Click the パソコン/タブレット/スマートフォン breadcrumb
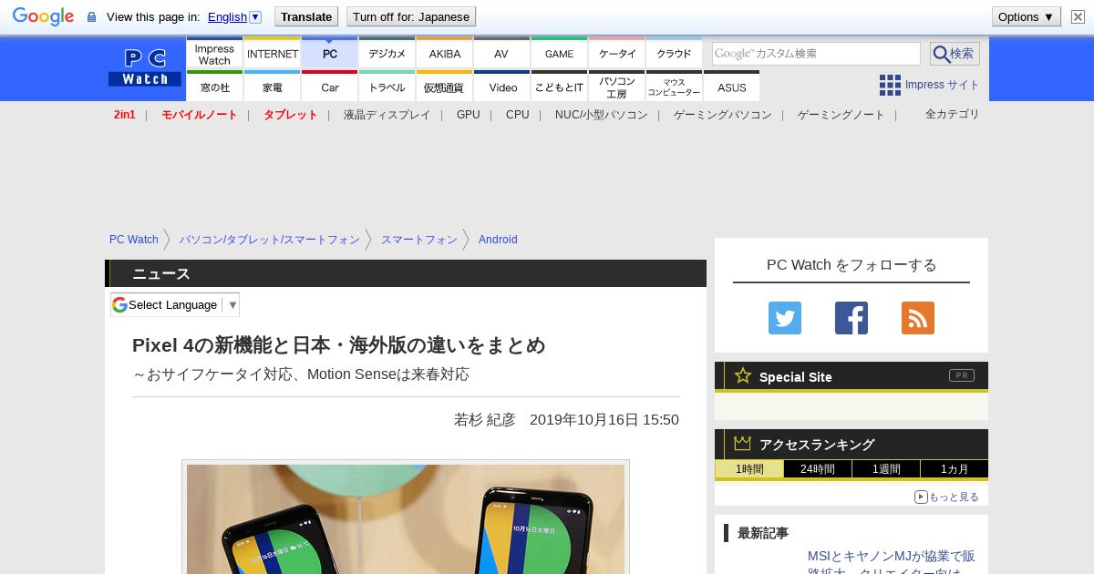The height and width of the screenshot is (574, 1094). (x=270, y=240)
